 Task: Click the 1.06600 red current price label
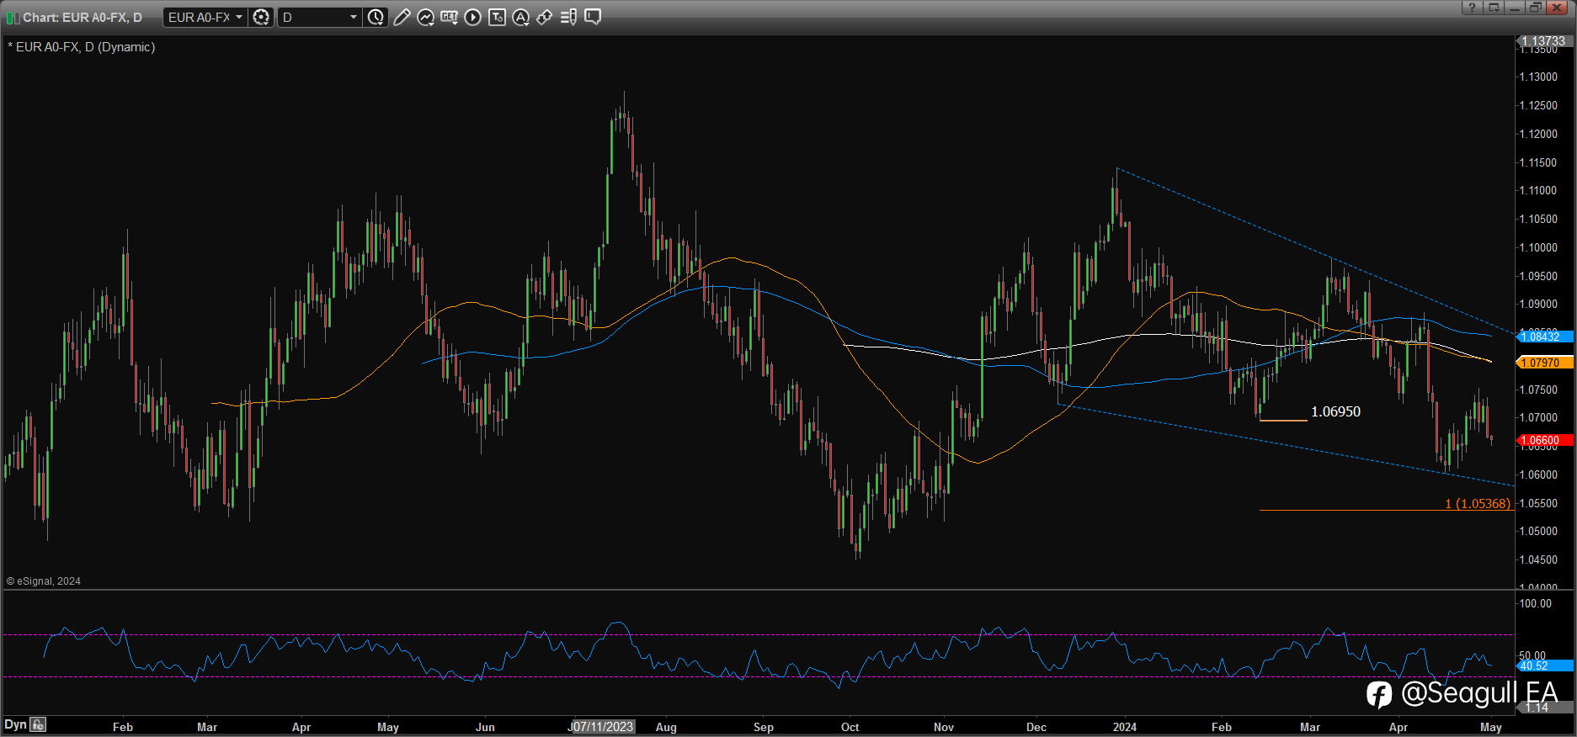point(1544,440)
